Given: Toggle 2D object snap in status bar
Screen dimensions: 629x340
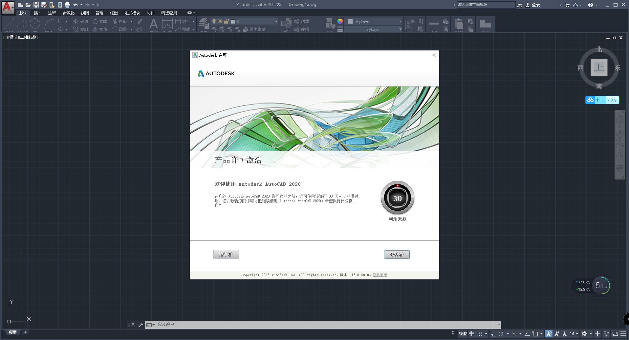Looking at the screenshot, I should pos(535,334).
